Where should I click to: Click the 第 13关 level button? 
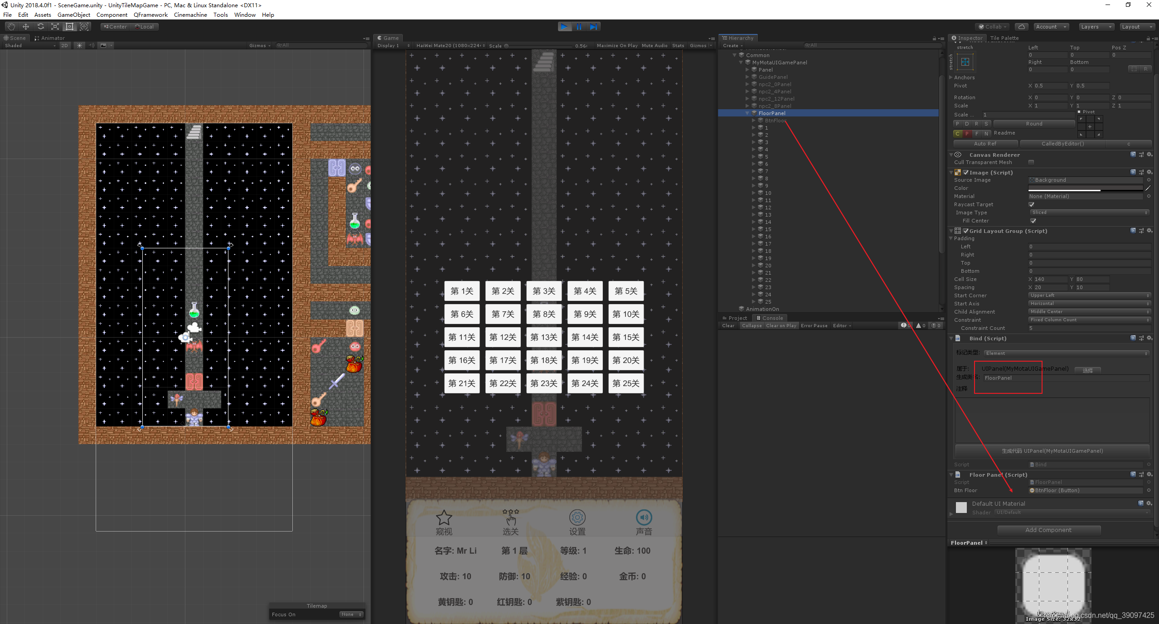pyautogui.click(x=543, y=337)
